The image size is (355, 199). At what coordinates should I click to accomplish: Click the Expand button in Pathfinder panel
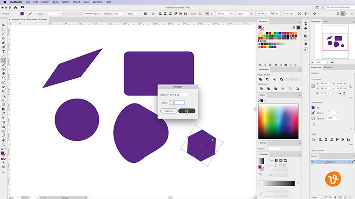tap(293, 80)
